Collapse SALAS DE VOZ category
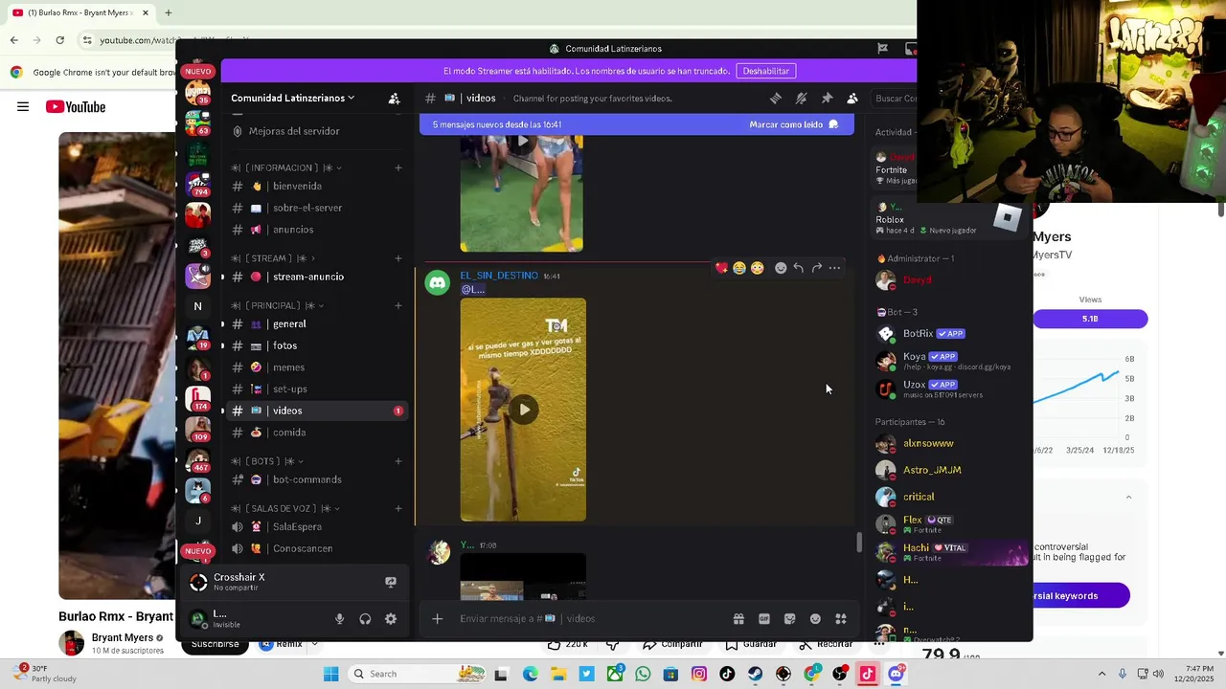This screenshot has width=1226, height=689. click(x=286, y=508)
